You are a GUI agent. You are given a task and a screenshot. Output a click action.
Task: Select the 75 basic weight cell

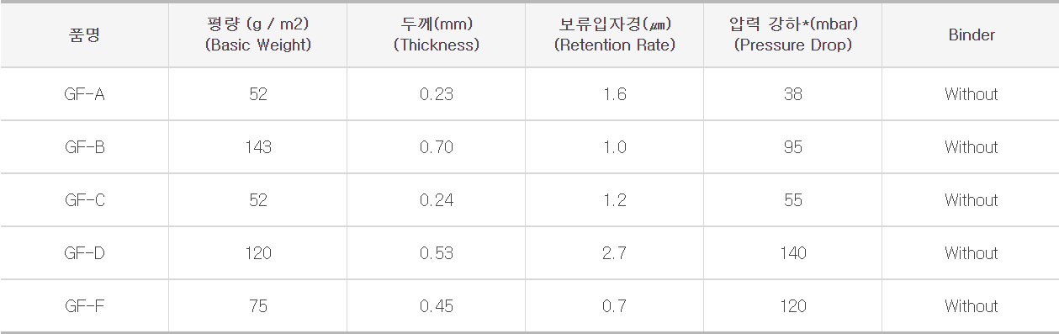click(258, 306)
